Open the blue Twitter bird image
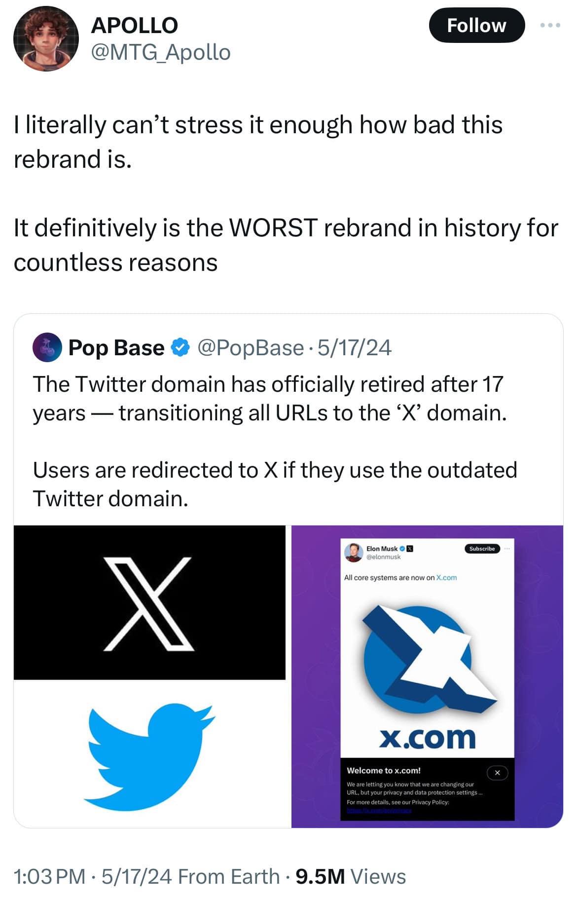Screen dimensions: 577x899 point(149,753)
